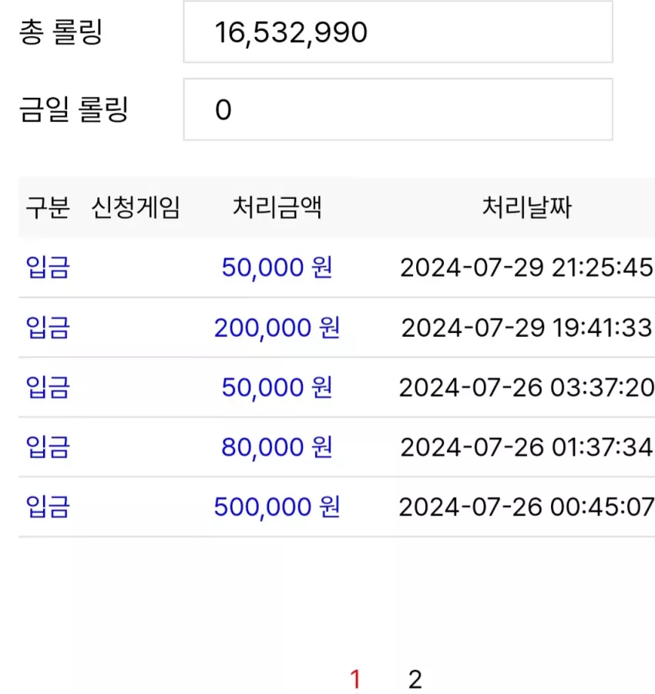Click the 처리날짜 column header

[x=527, y=207]
